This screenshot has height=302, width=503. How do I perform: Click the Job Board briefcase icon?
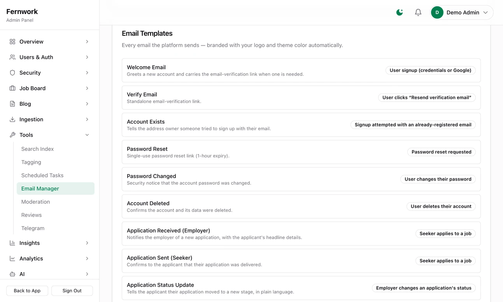pyautogui.click(x=12, y=88)
